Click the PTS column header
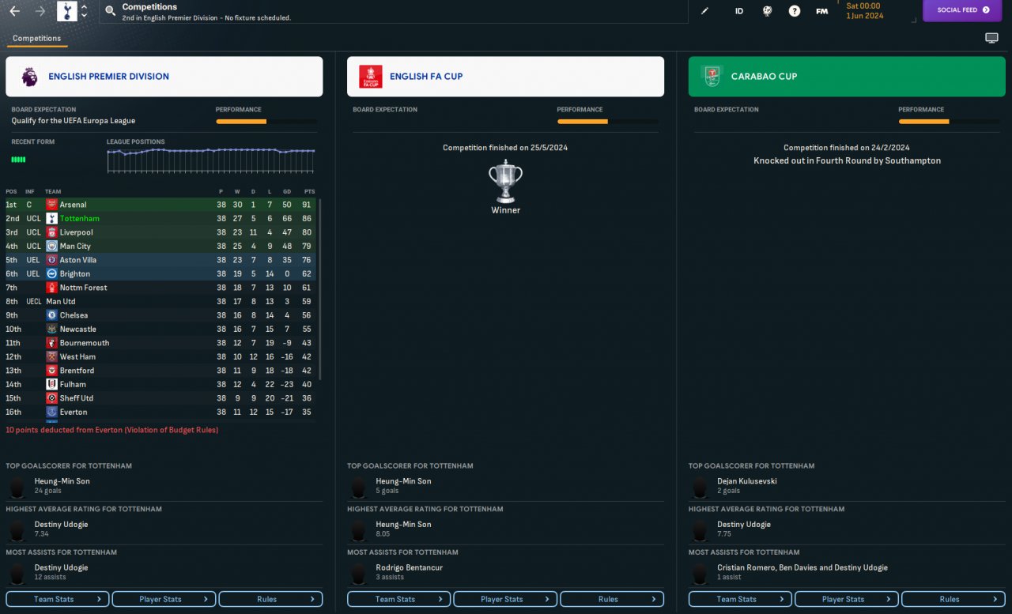This screenshot has width=1012, height=614. (309, 191)
